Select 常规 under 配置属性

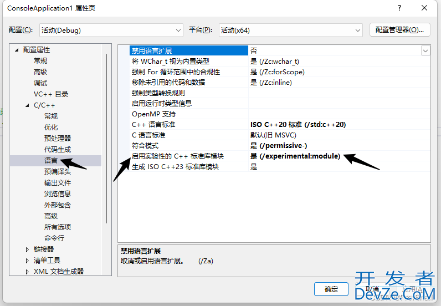(40, 61)
